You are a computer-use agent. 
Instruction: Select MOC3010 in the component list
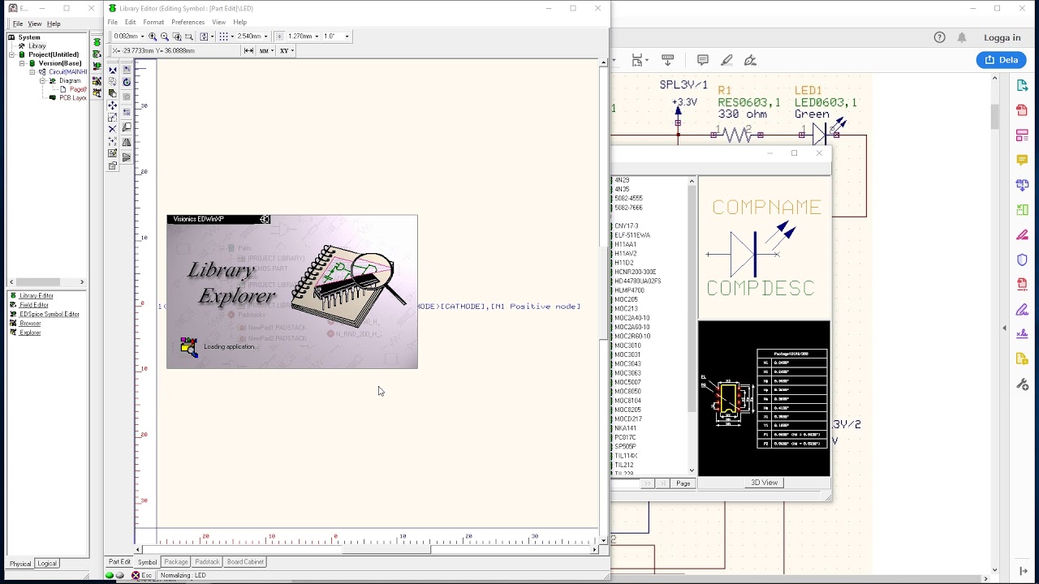click(627, 346)
